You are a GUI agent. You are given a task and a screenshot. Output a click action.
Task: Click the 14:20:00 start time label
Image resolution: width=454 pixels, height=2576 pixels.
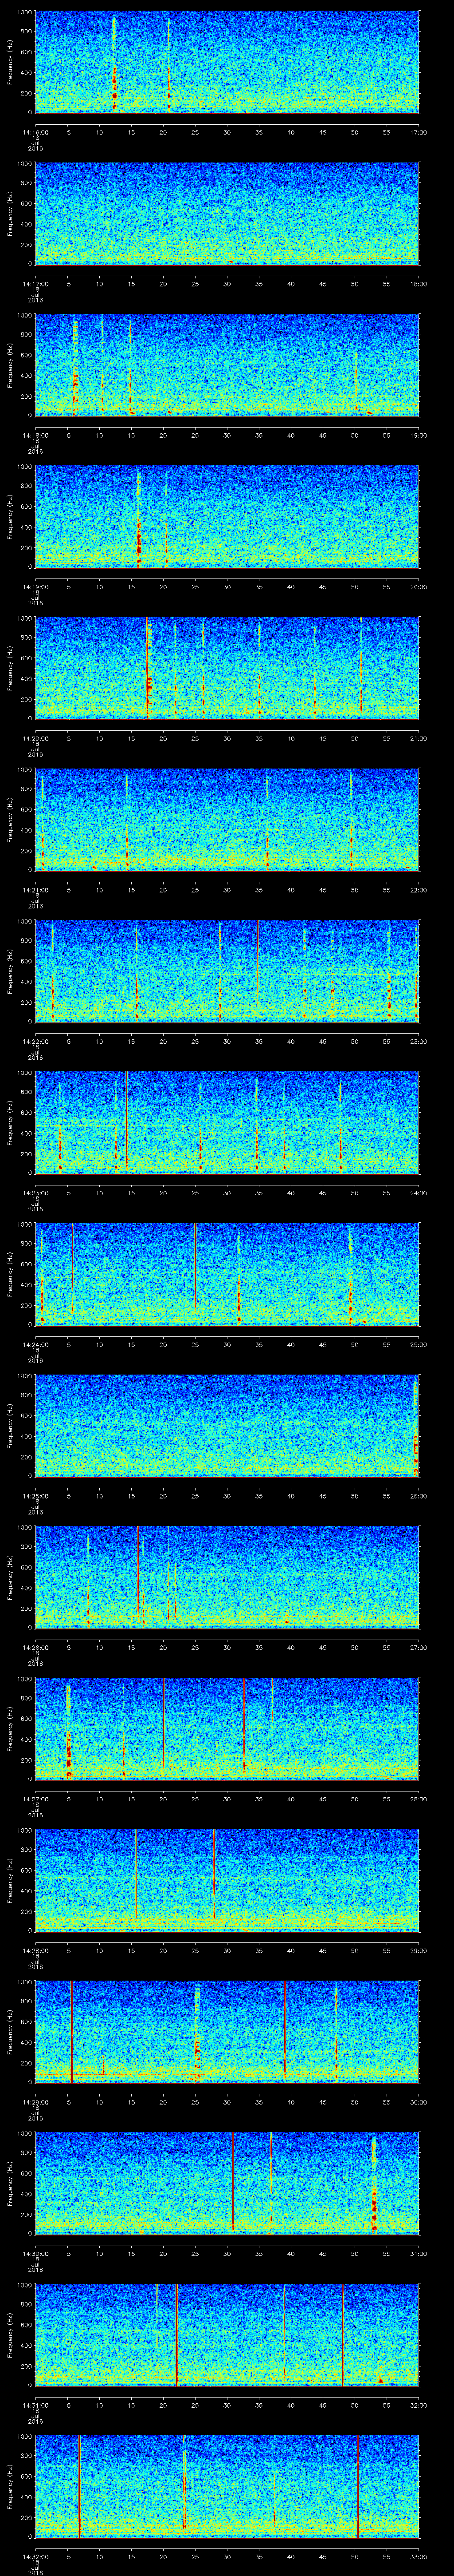click(x=35, y=738)
